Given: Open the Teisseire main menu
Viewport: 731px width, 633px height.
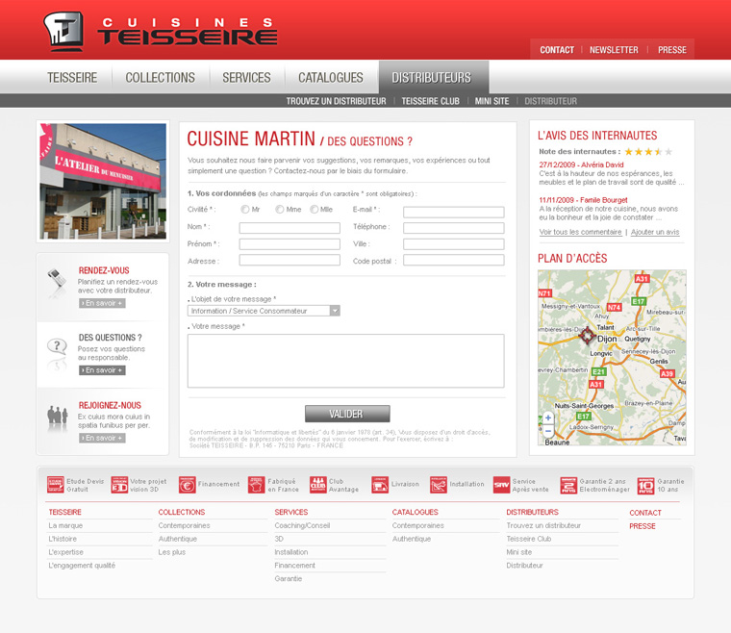Looking at the screenshot, I should (x=72, y=77).
